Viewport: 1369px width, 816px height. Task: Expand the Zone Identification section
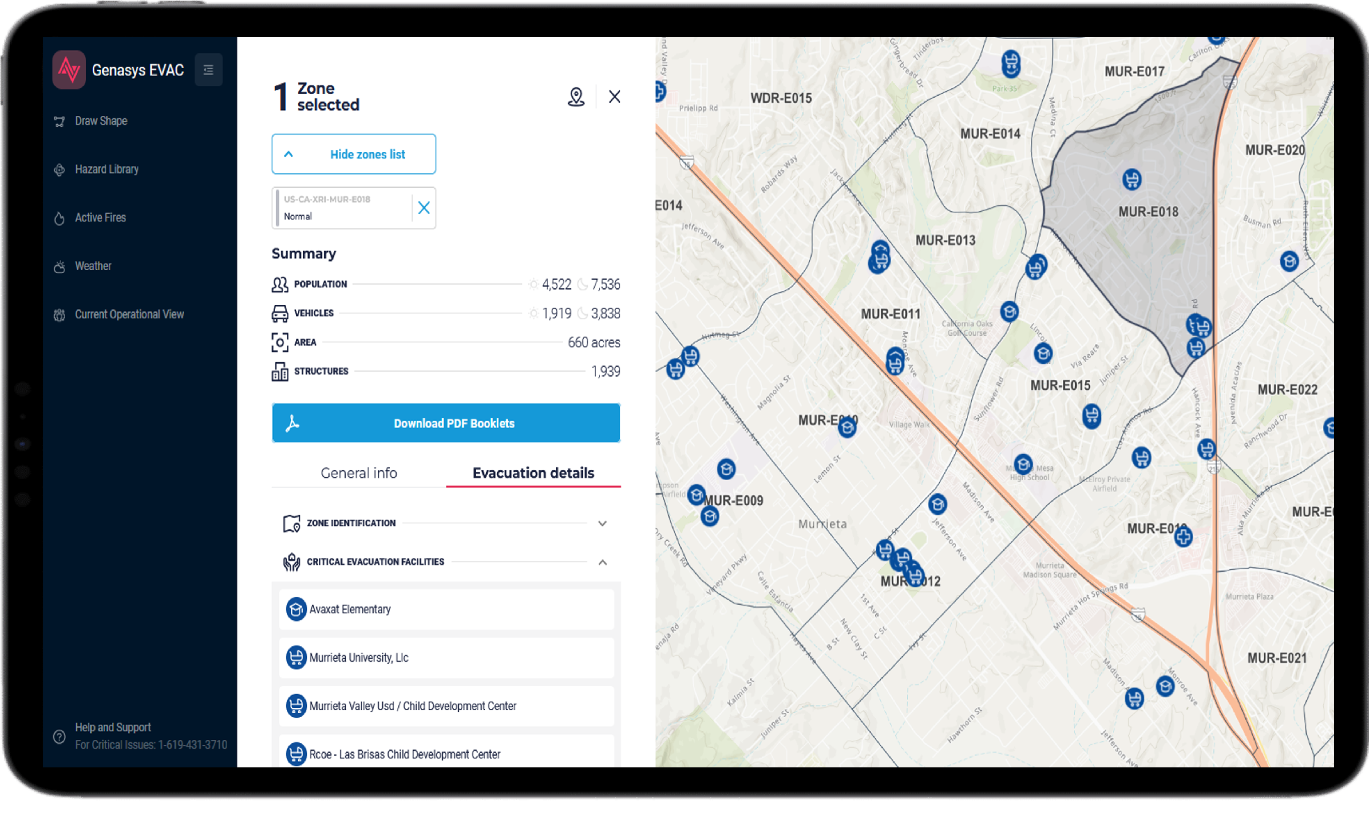click(x=603, y=523)
